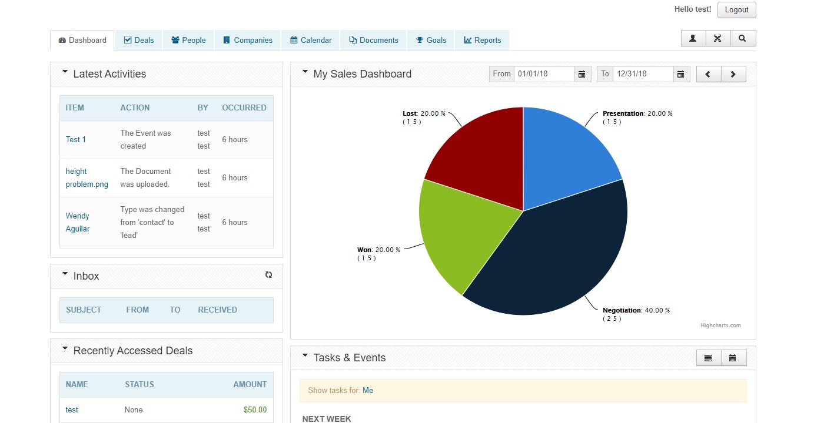Toggle fullscreen mode via the expand icon
The width and height of the screenshot is (814, 423).
pos(717,38)
